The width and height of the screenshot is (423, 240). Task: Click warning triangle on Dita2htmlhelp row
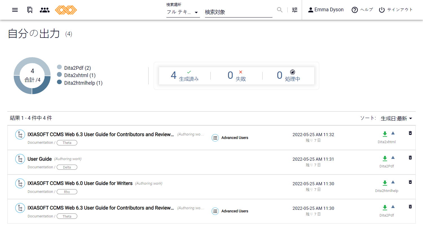tap(393, 182)
